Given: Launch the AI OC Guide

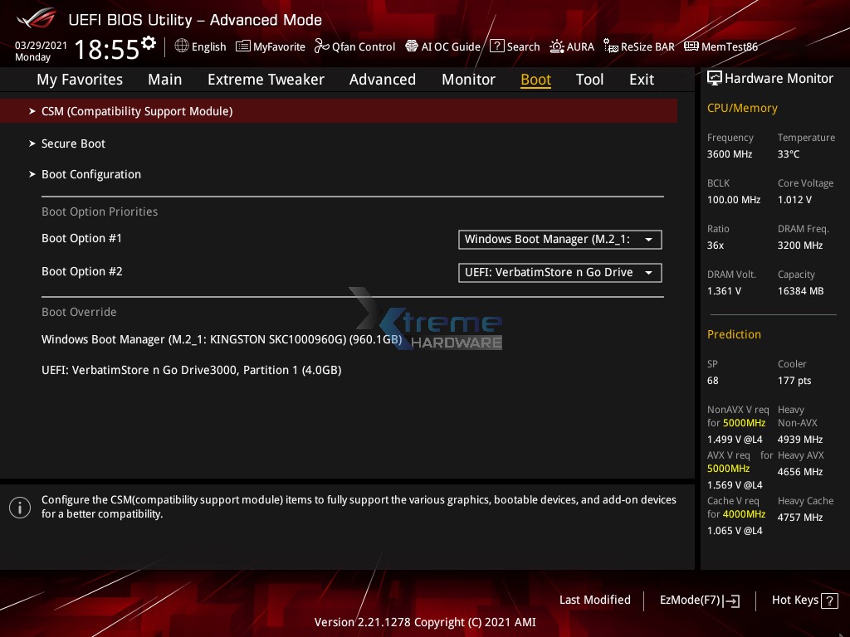Looking at the screenshot, I should (442, 46).
